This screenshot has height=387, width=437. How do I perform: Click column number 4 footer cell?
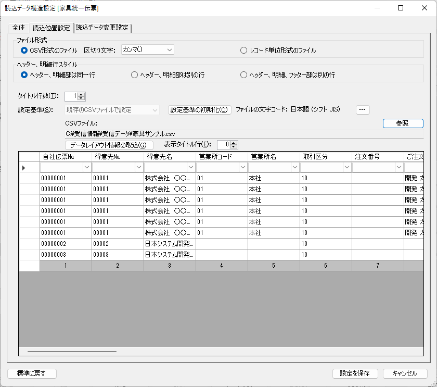point(222,266)
